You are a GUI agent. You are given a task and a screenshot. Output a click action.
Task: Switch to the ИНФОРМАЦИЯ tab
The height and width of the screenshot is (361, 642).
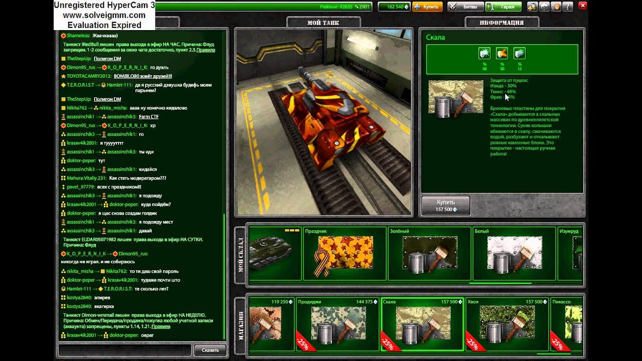click(x=502, y=23)
